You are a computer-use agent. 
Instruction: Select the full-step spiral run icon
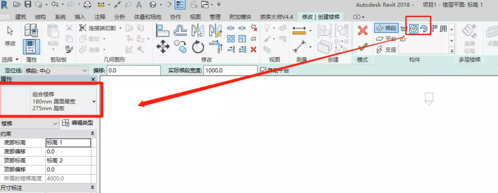tap(414, 29)
